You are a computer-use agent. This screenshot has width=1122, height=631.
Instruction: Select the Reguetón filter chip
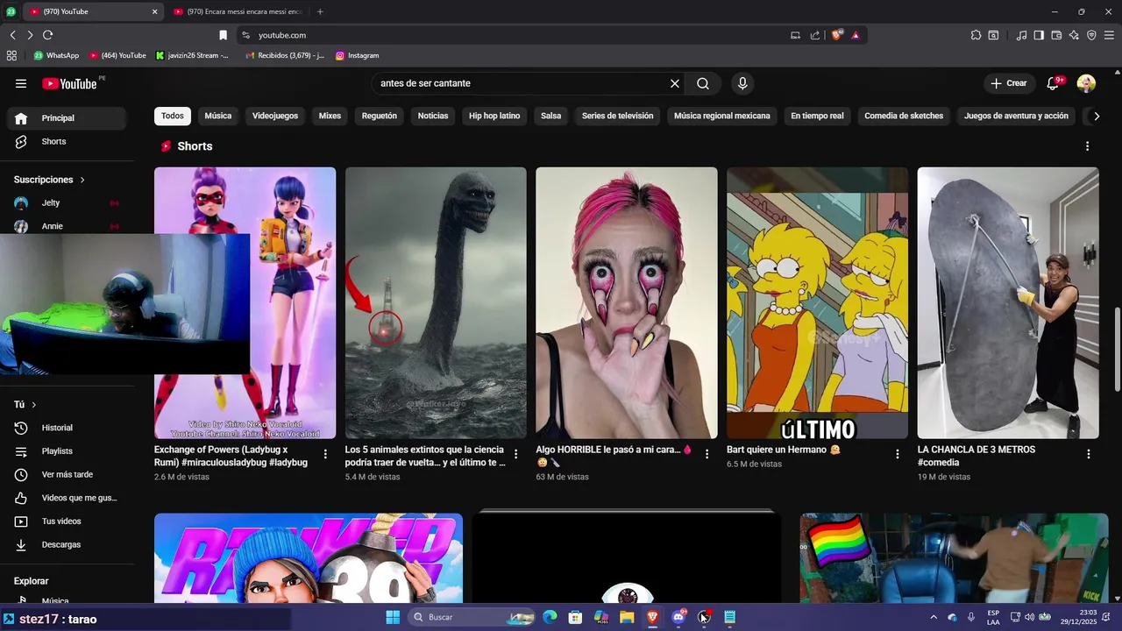[380, 116]
